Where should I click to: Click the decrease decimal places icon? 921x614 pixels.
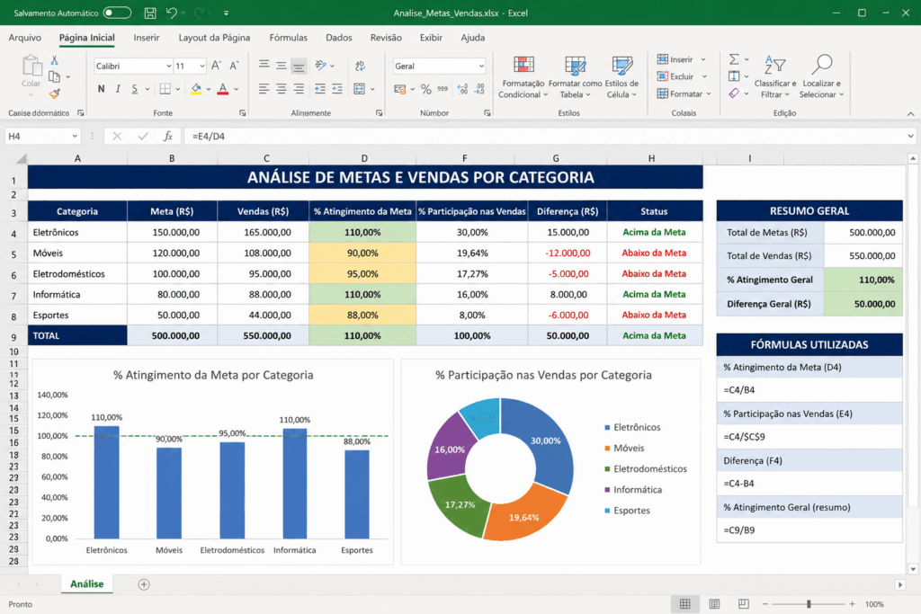coord(480,89)
